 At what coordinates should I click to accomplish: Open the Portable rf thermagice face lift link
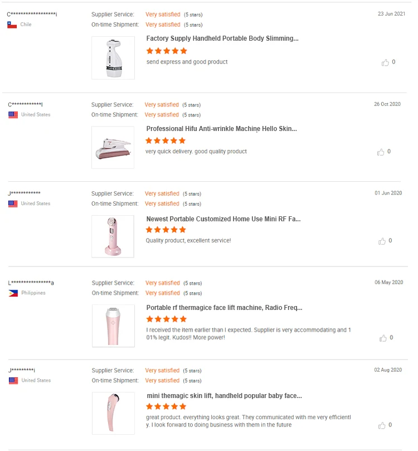[224, 308]
